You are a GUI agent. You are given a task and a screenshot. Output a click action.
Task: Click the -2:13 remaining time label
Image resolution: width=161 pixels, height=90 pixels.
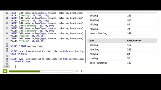tap(76, 71)
